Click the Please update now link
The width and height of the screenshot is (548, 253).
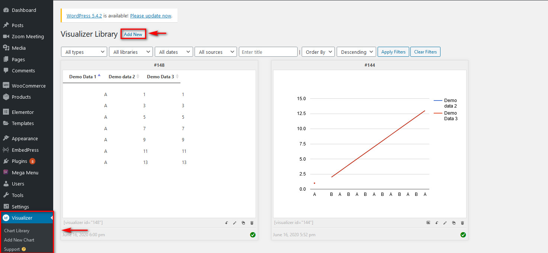[151, 16]
